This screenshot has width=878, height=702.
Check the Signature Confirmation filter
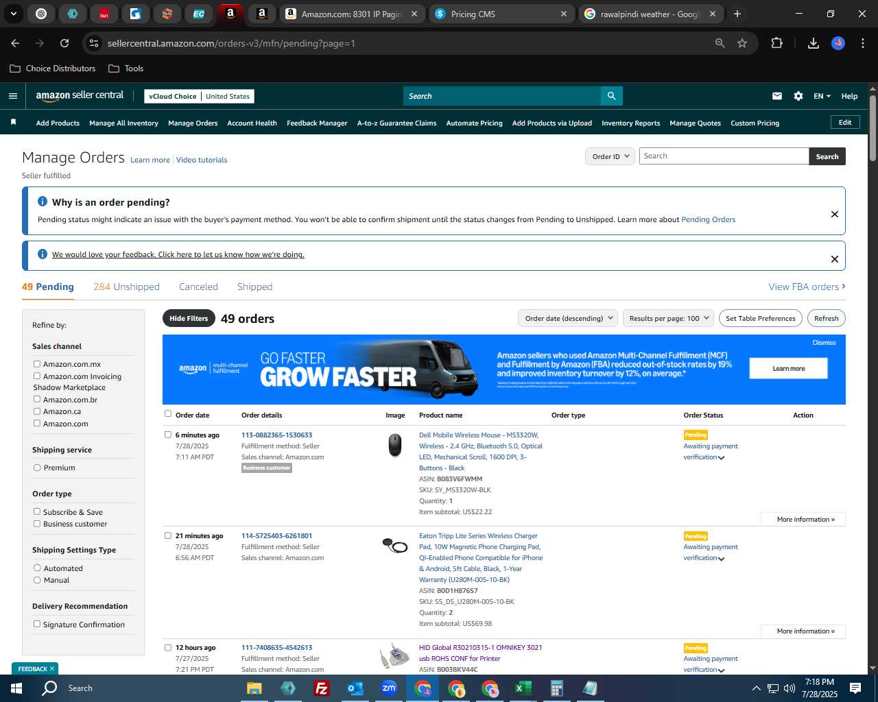click(x=37, y=624)
